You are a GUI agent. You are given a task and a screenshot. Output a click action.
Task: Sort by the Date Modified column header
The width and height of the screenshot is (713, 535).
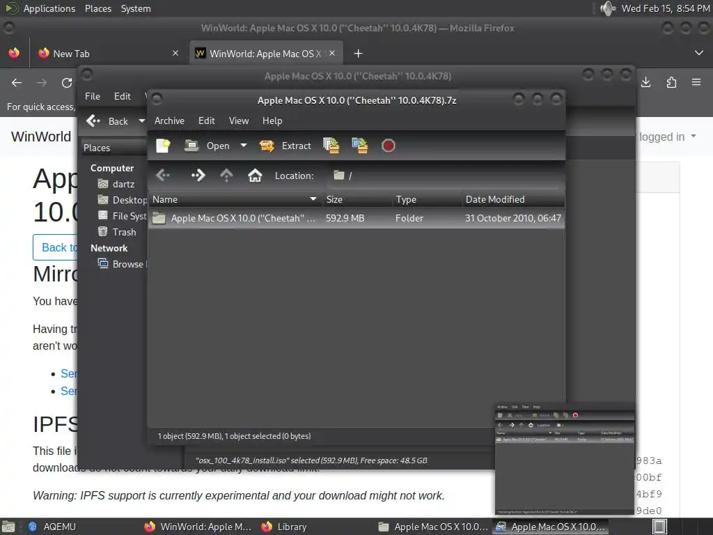click(x=513, y=199)
